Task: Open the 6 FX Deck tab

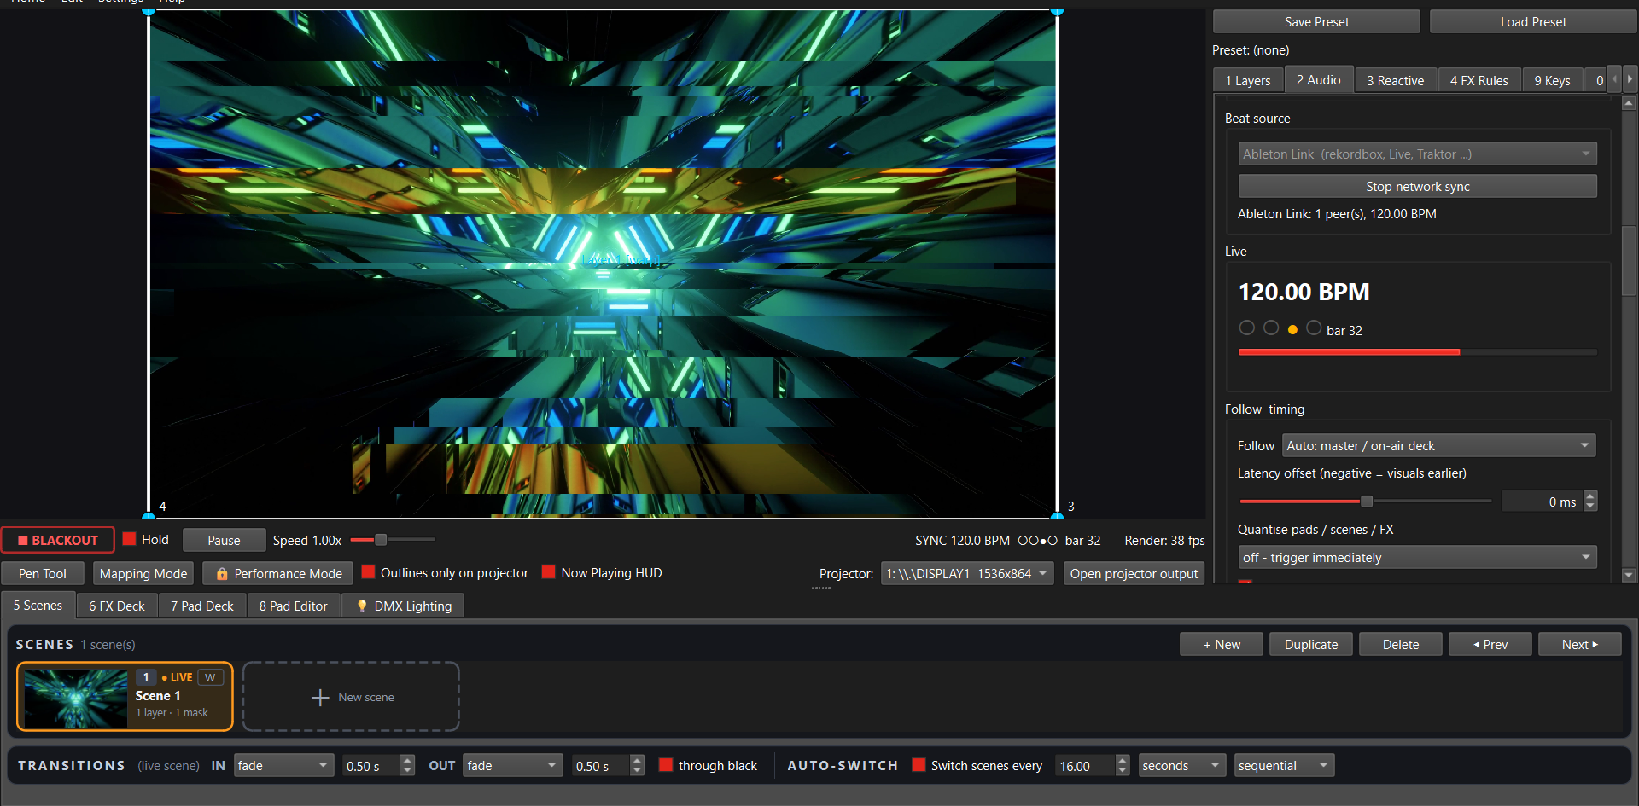Action: pos(117,606)
